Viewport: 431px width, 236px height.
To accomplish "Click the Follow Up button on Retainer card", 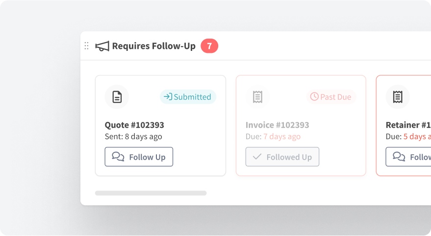I will 409,157.
